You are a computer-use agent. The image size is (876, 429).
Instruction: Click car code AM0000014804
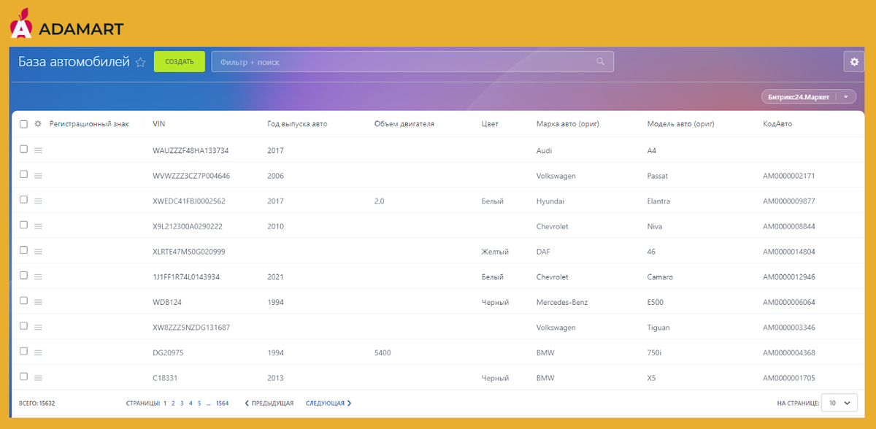(x=789, y=252)
